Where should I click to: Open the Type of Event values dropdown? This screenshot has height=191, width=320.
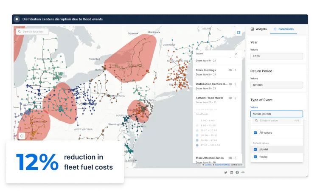tap(277, 114)
